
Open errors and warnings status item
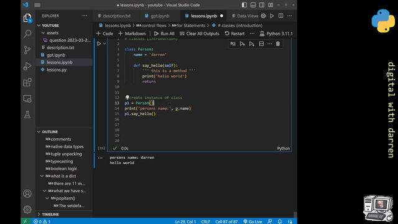pyautogui.click(x=42, y=222)
